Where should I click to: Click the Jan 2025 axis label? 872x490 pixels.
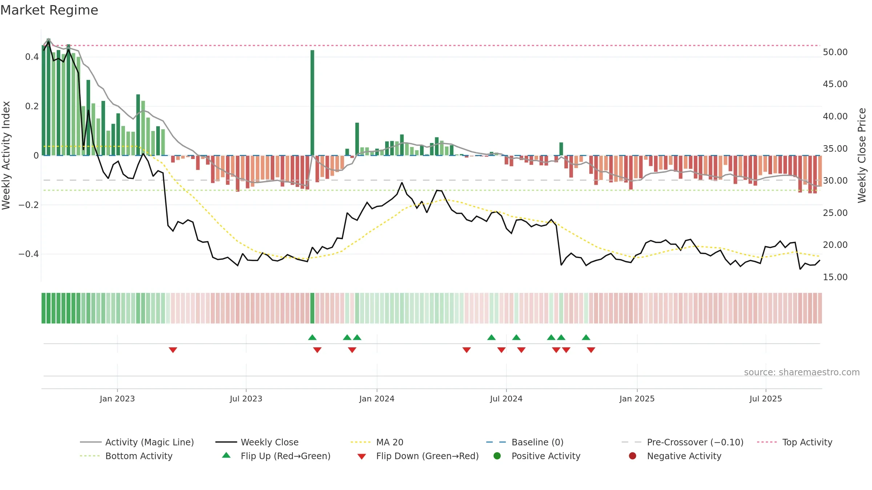(637, 399)
